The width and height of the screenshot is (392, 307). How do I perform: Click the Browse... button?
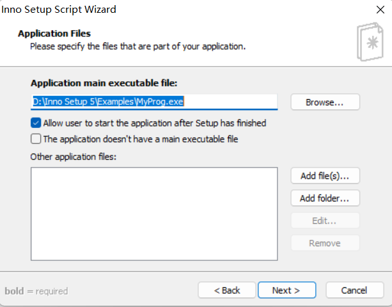pos(325,102)
